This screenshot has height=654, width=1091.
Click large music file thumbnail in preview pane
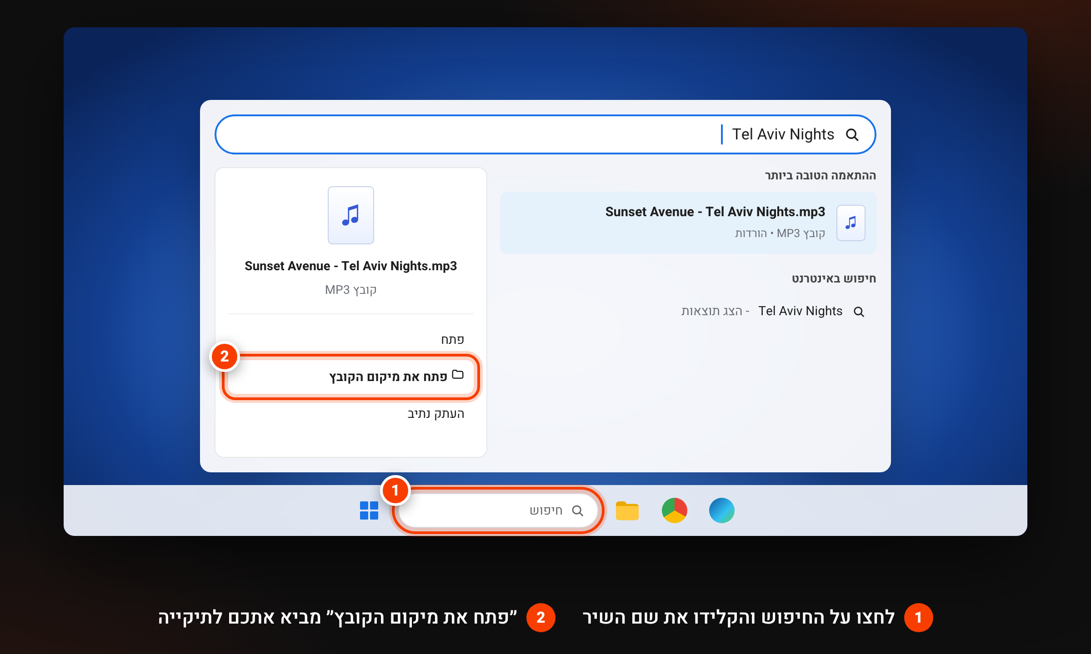[350, 215]
